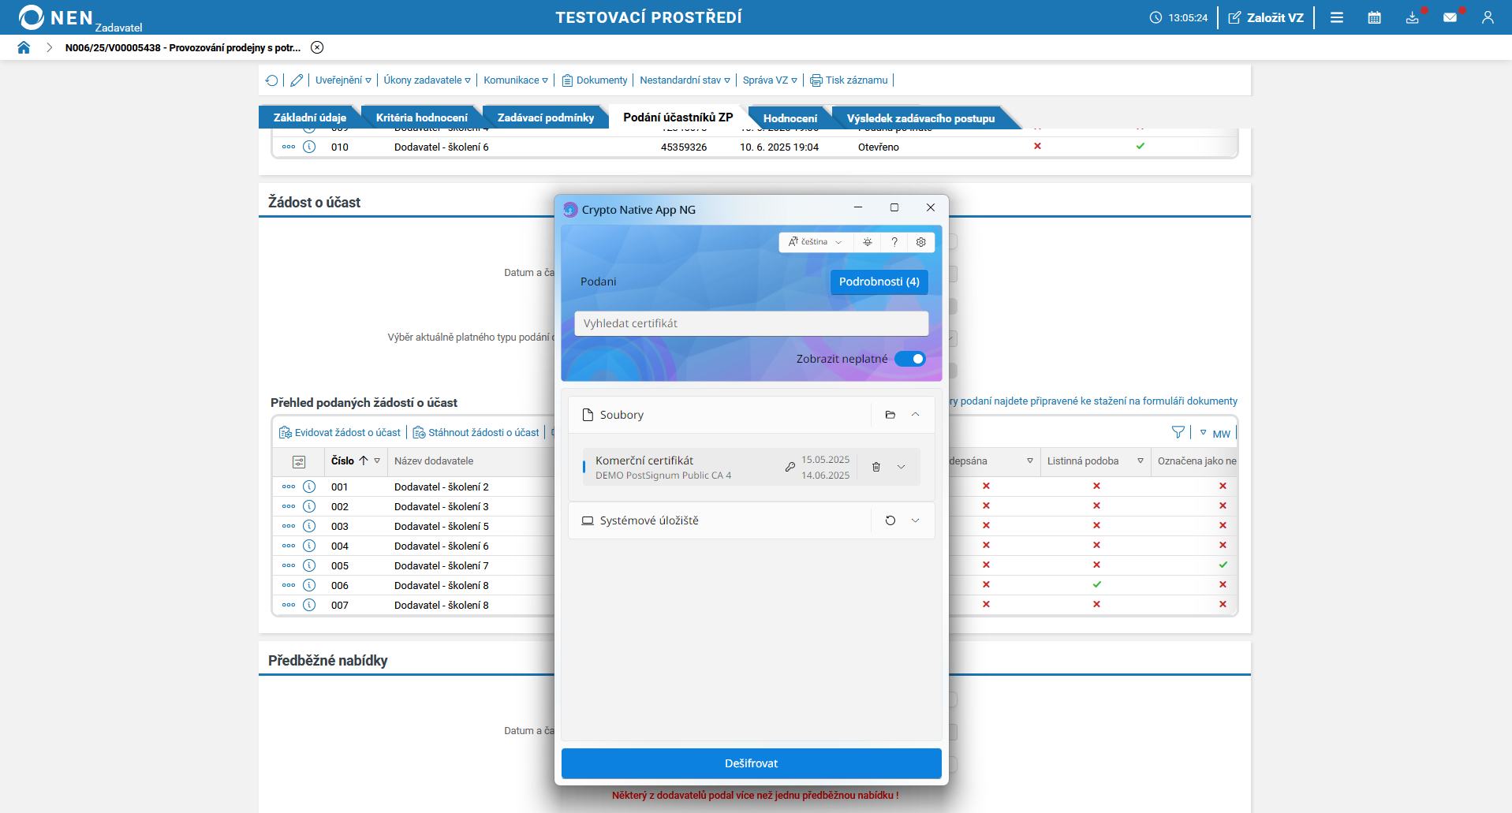Open the čeština language dropdown
Screen dimensions: 1512x813
click(x=816, y=242)
